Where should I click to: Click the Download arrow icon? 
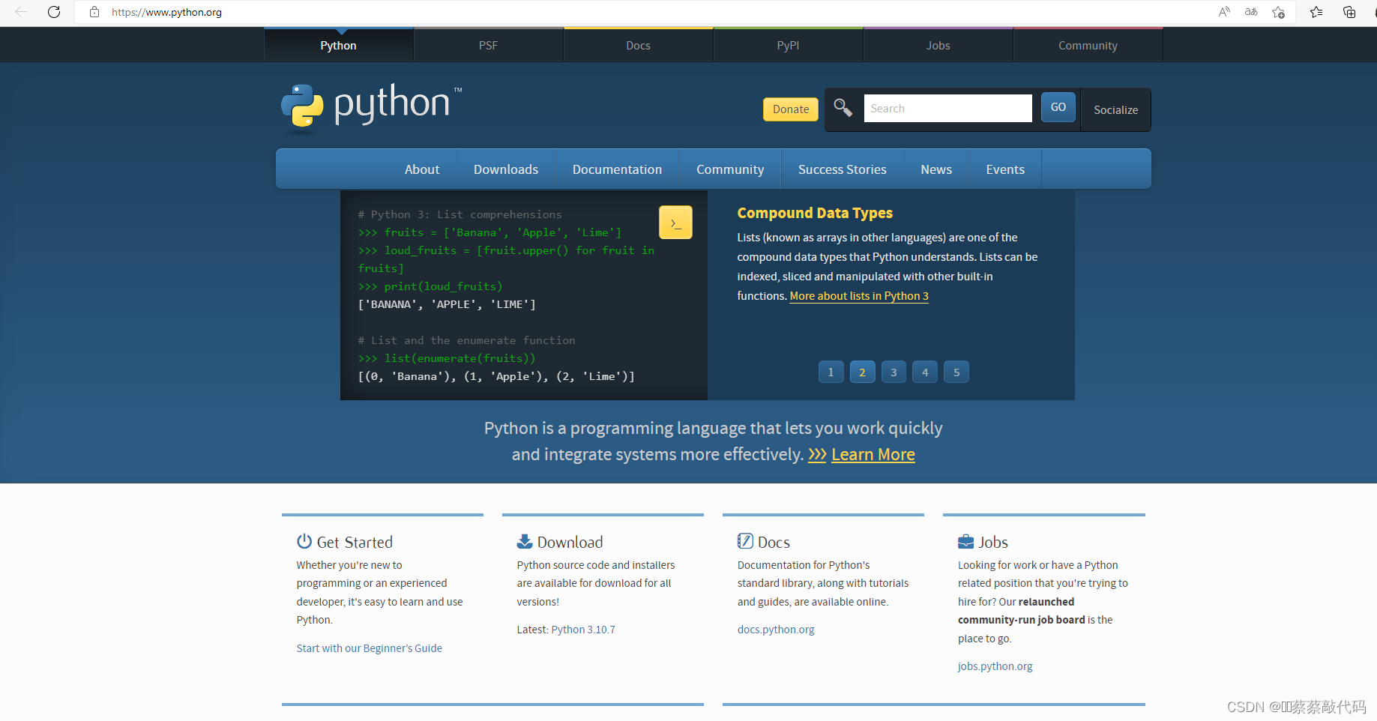coord(525,541)
